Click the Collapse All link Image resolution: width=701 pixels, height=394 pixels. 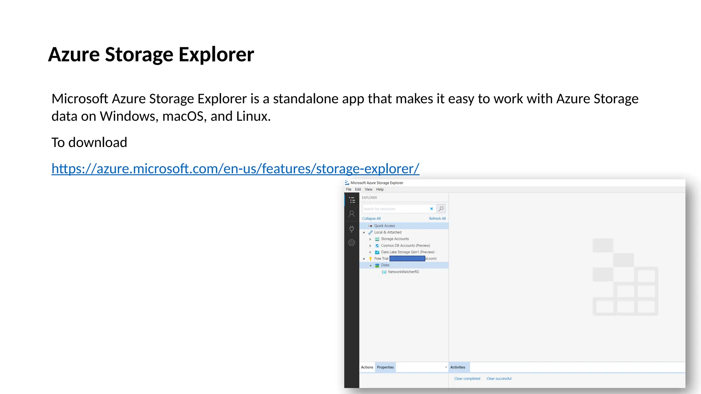371,219
